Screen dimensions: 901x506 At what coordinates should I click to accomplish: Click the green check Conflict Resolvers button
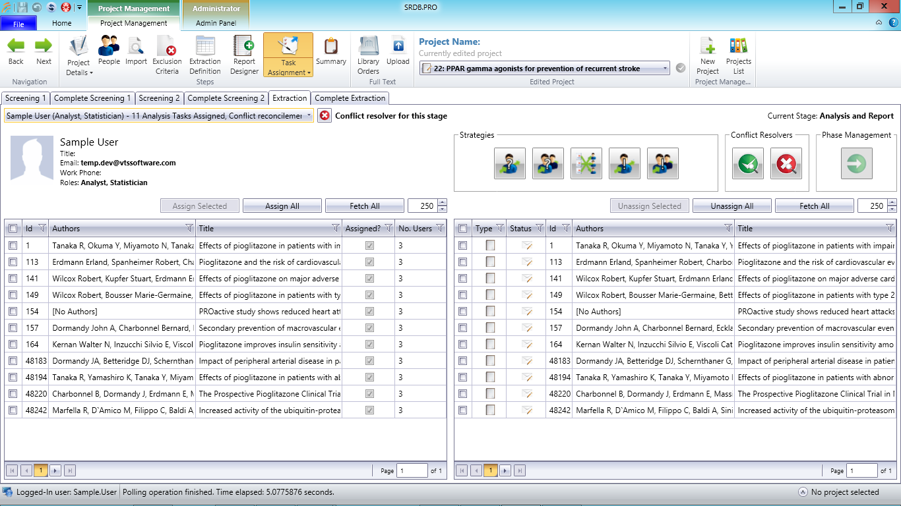click(x=748, y=163)
